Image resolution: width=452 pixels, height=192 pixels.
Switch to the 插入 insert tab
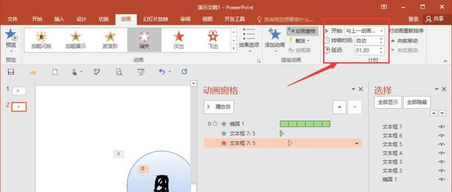click(59, 19)
